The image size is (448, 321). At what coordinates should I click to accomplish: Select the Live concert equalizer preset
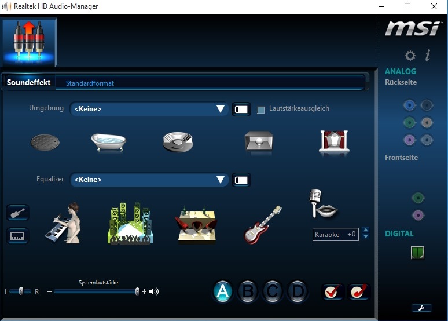(x=130, y=223)
